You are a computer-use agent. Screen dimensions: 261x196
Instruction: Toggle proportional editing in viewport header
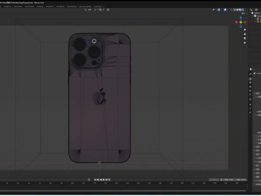[108, 10]
